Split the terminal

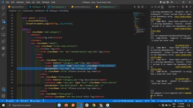[x=183, y=7]
